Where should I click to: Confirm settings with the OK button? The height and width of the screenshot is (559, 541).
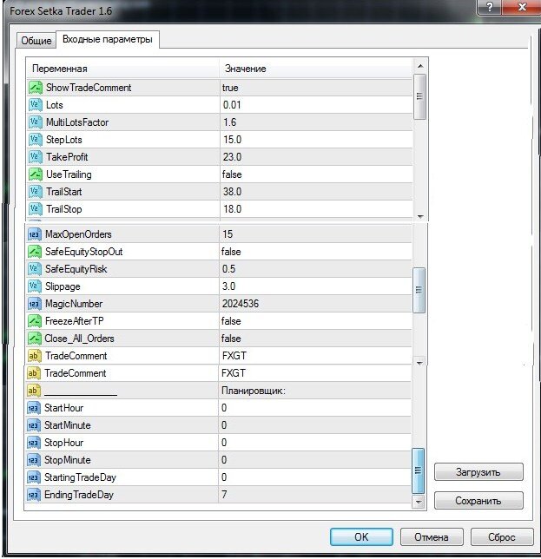(x=361, y=537)
